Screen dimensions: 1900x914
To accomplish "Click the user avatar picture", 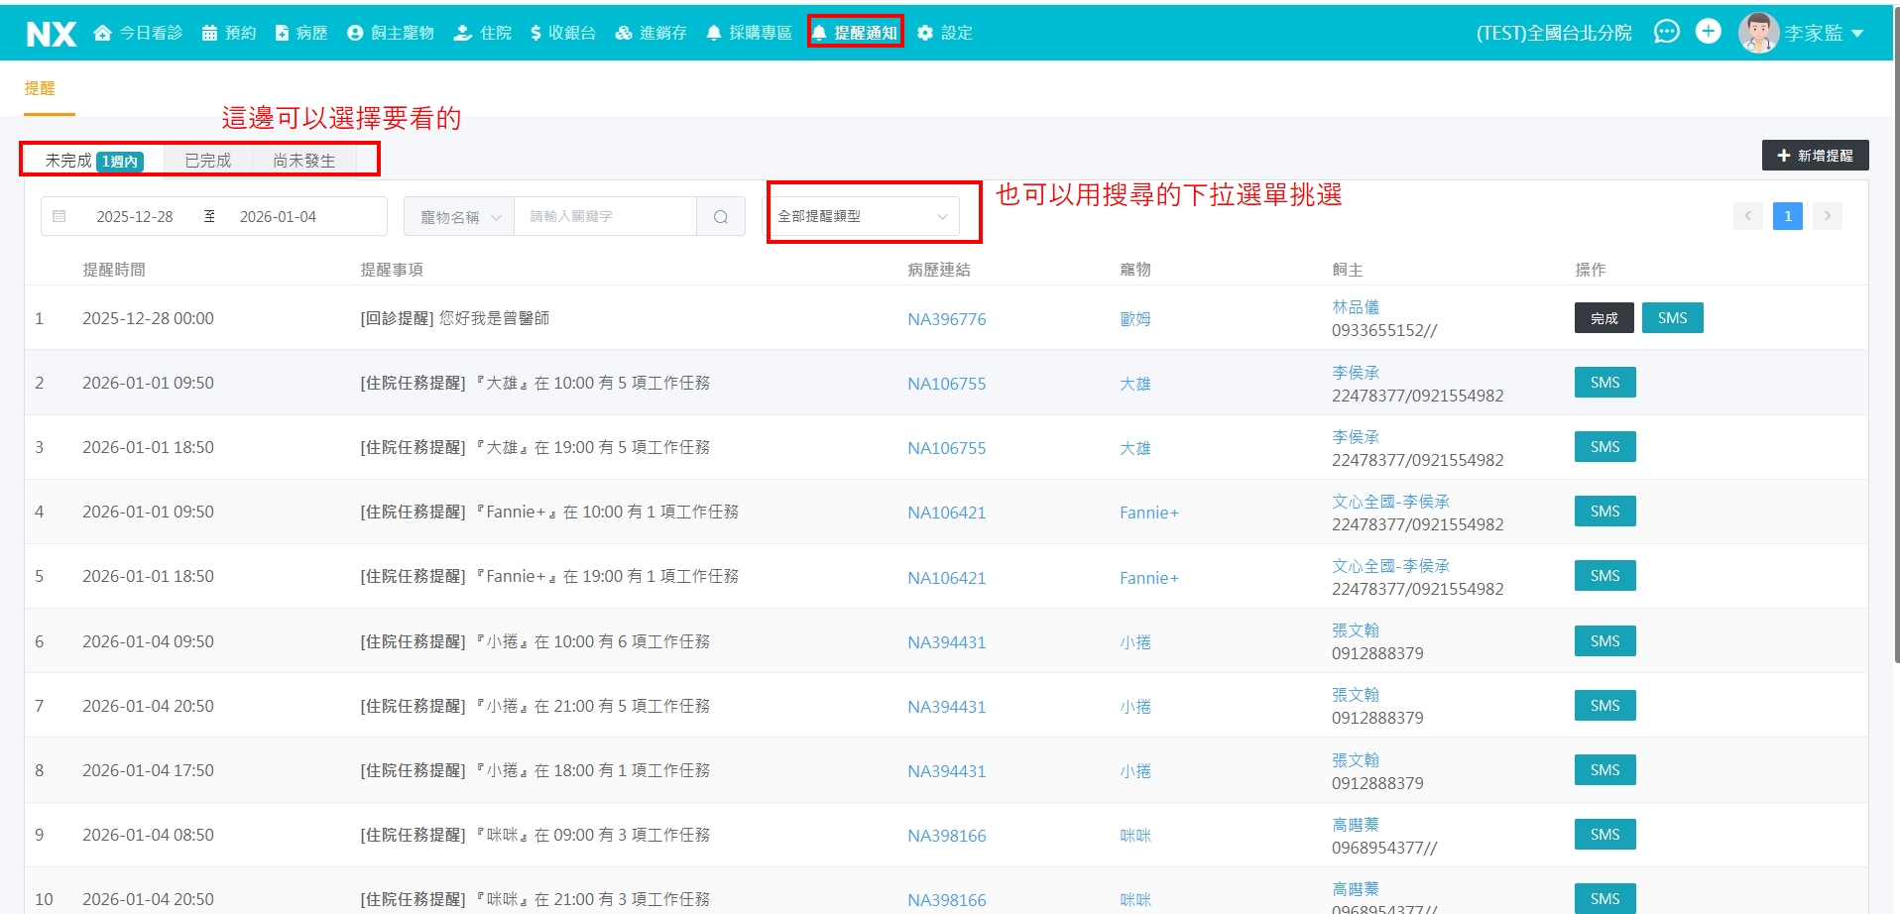I will click(1757, 33).
